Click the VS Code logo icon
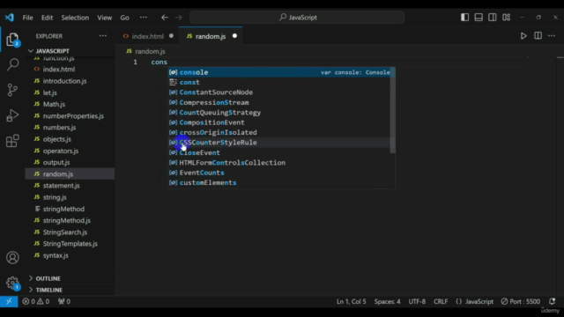This screenshot has width=564, height=317. [x=10, y=18]
